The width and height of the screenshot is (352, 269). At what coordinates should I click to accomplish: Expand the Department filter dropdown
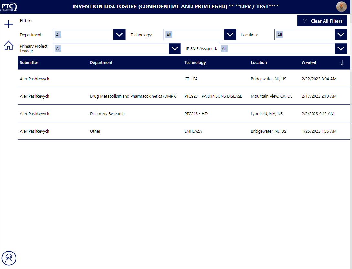pyautogui.click(x=119, y=35)
